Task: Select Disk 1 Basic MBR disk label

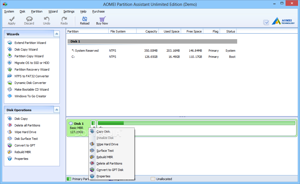Action: 78,128
